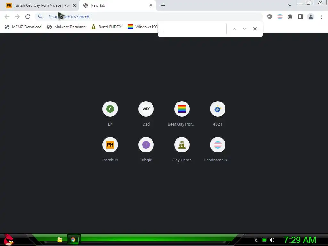Viewport: 328px width, 246px height.
Task: Open the Deadname R... shortcut tile
Action: coord(217,150)
